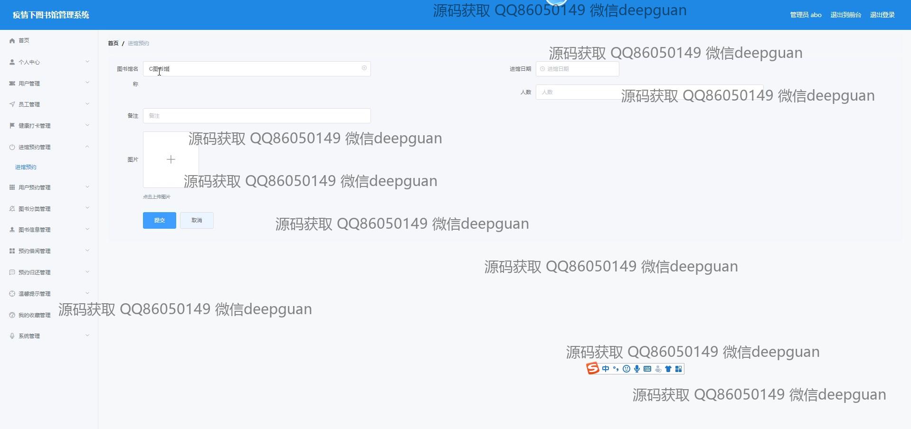Expand the 图书分类管理 menu arrow
The height and width of the screenshot is (429, 911).
[x=87, y=208]
